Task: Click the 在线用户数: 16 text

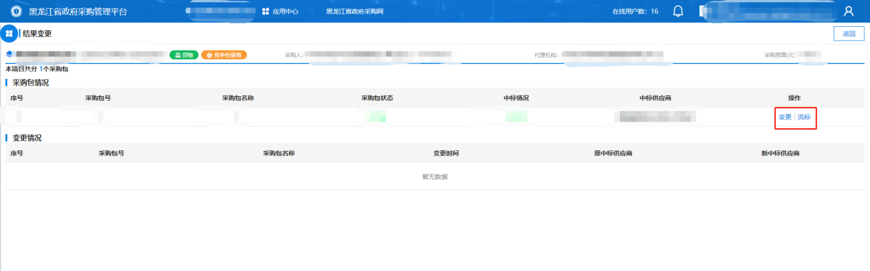Action: (635, 12)
